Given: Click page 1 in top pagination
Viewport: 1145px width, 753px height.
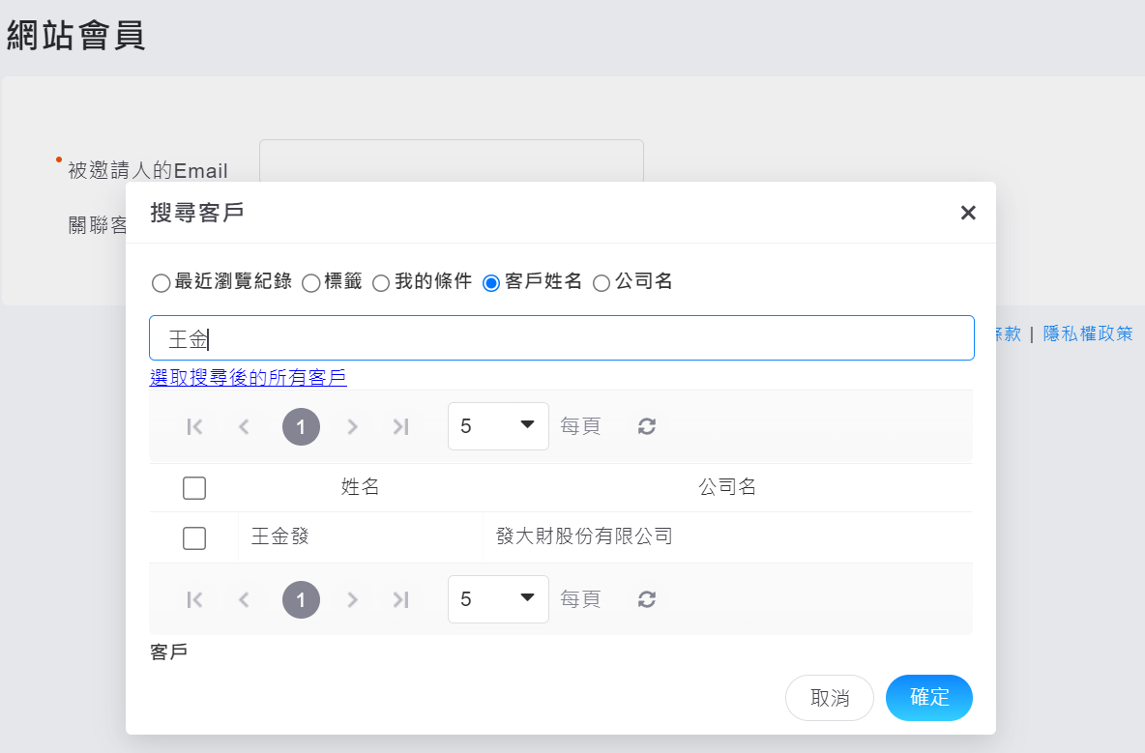Looking at the screenshot, I should click(x=301, y=426).
